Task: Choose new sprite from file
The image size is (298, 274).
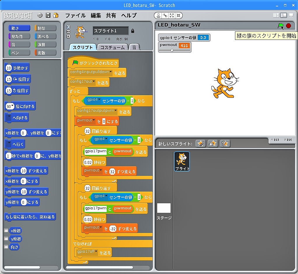Action: [213, 144]
